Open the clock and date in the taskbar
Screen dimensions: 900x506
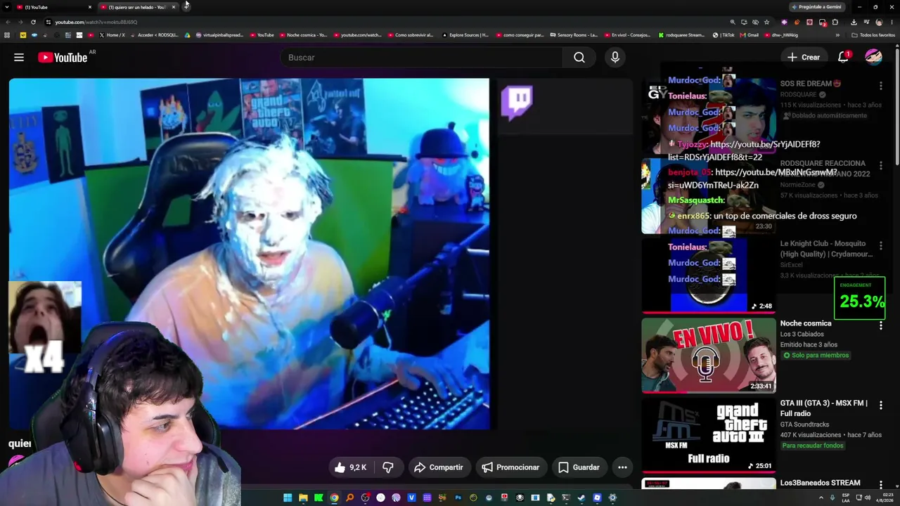pos(884,498)
